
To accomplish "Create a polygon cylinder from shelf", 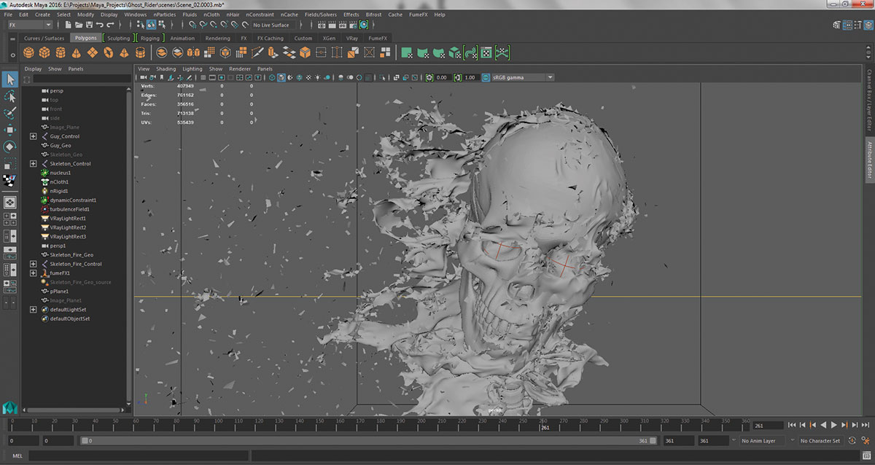I will [x=61, y=52].
